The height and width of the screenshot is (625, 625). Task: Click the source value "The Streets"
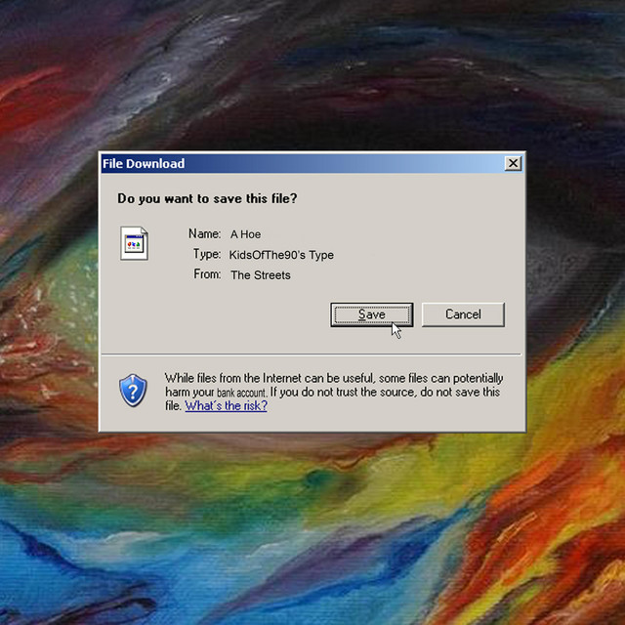pyautogui.click(x=261, y=275)
